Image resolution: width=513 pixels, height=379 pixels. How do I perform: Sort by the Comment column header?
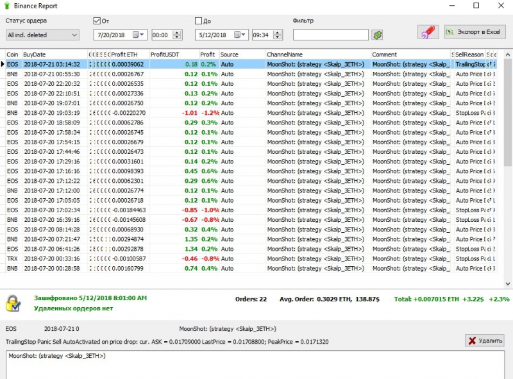pos(410,55)
